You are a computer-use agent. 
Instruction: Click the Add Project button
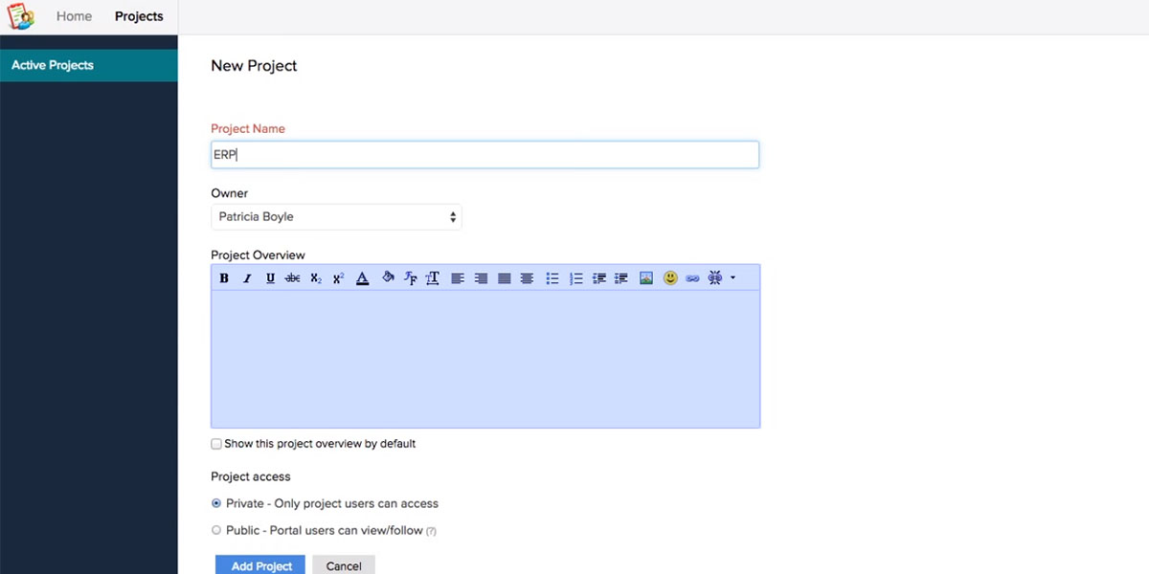pos(260,564)
